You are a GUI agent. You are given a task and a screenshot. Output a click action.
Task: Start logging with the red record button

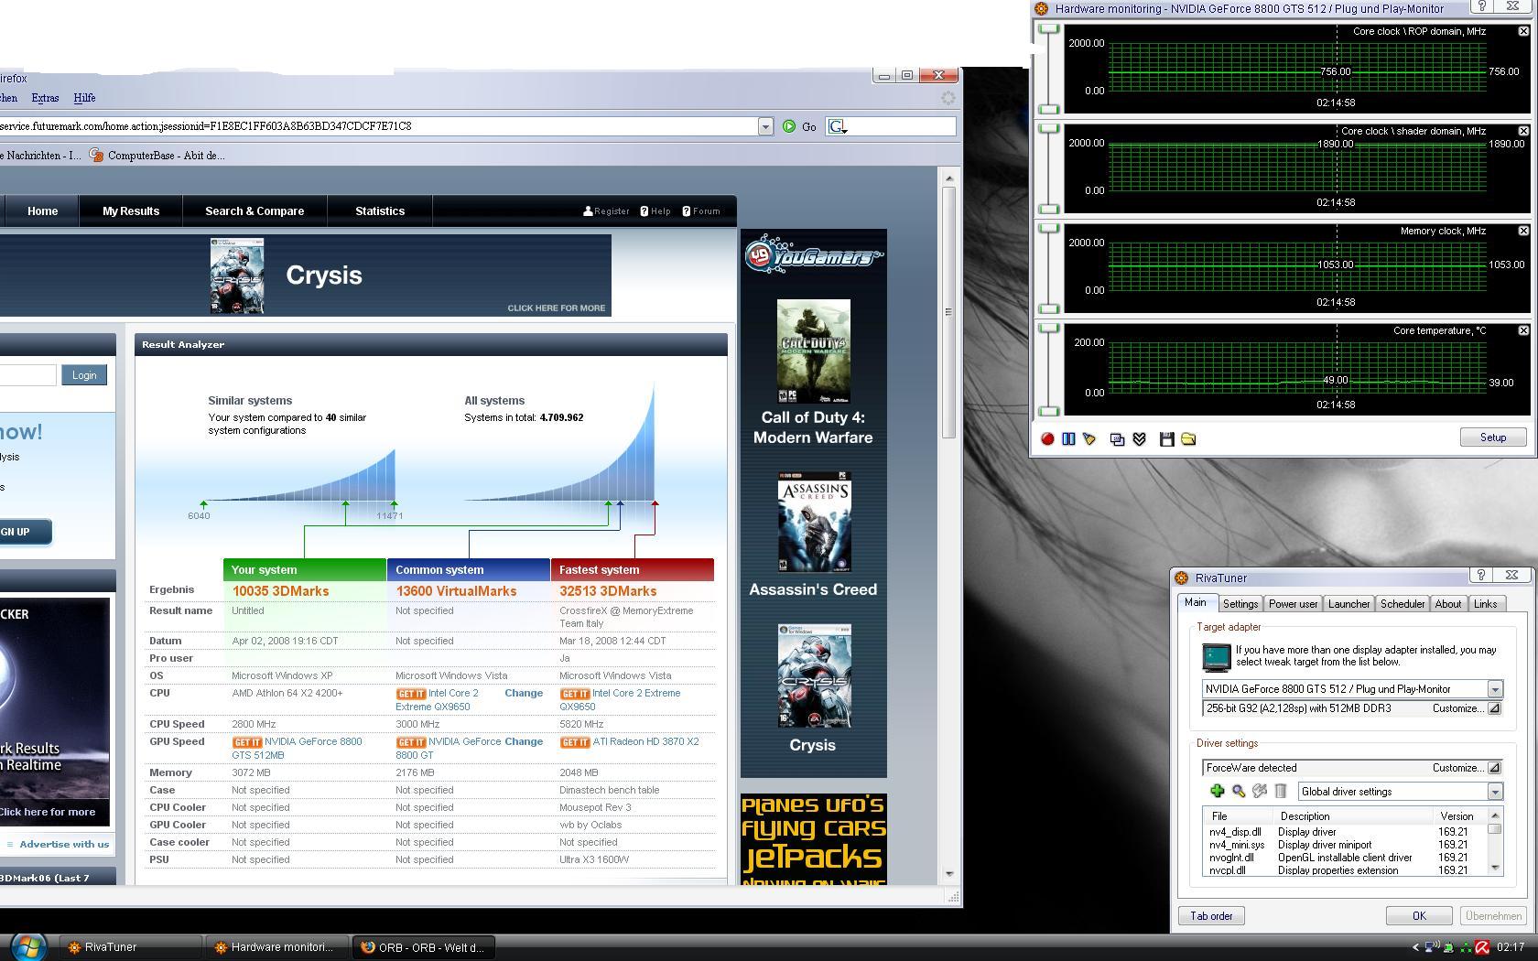1047,439
